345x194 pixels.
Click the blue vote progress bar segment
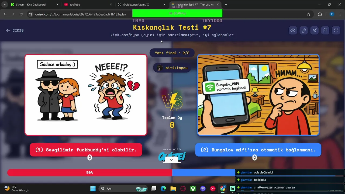point(203,173)
